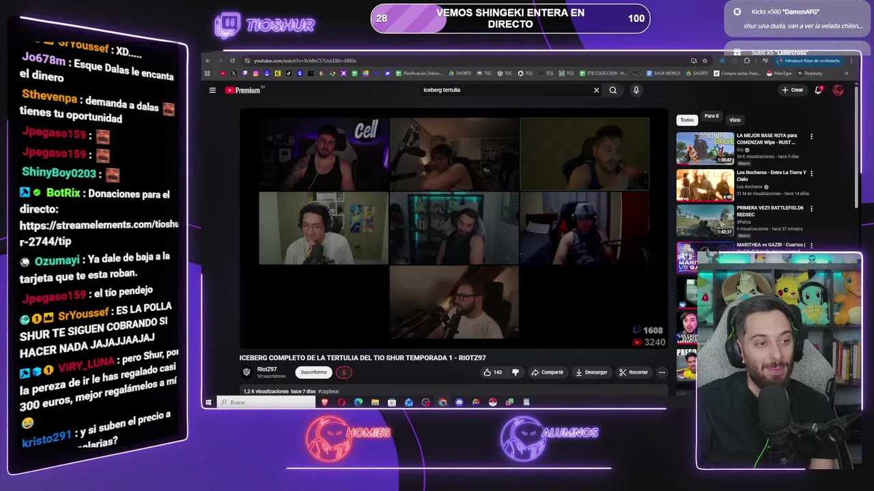Open the Perplexity bookmark
Image resolution: width=874 pixels, height=491 pixels.
tap(809, 74)
